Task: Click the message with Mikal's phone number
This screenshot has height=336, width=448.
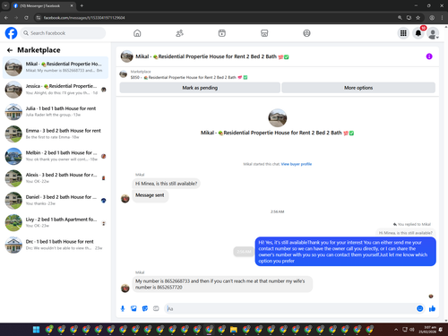Action: pyautogui.click(x=222, y=284)
